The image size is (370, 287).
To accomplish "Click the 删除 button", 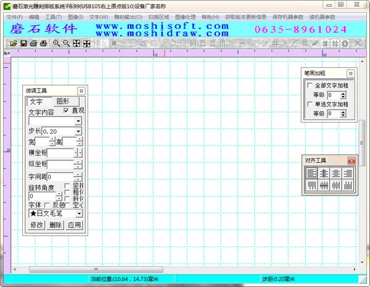I will pyautogui.click(x=55, y=225).
